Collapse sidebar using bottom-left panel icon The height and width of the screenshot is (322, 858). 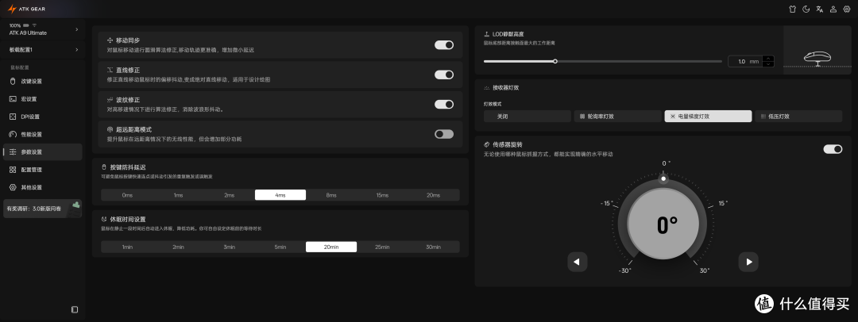(x=75, y=309)
